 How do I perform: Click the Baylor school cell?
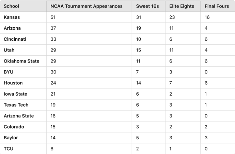point(11,138)
